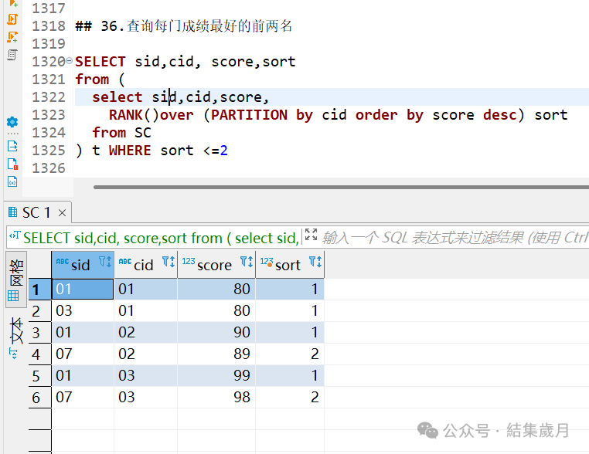Open the sort column filter/sort icon
This screenshot has height=454, width=589.
(x=315, y=262)
